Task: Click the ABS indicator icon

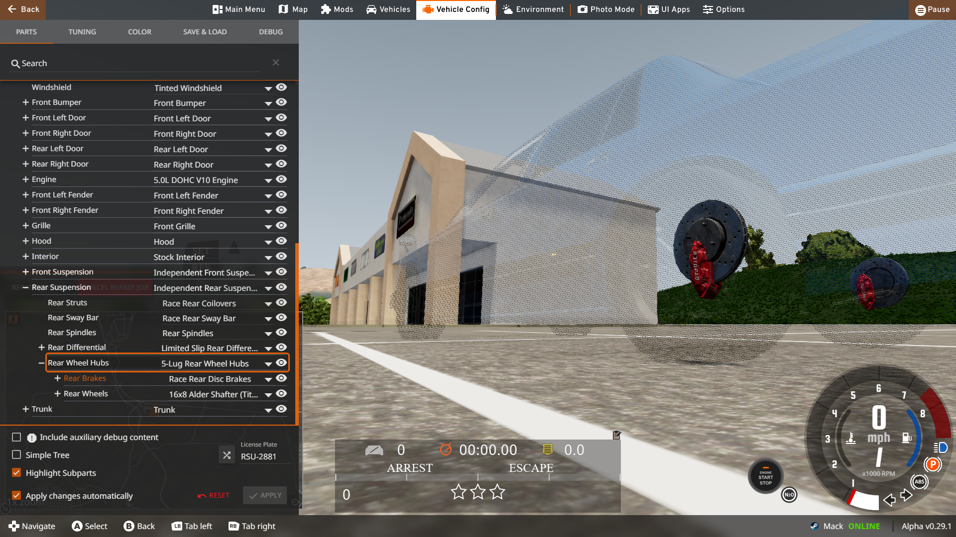Action: click(919, 481)
